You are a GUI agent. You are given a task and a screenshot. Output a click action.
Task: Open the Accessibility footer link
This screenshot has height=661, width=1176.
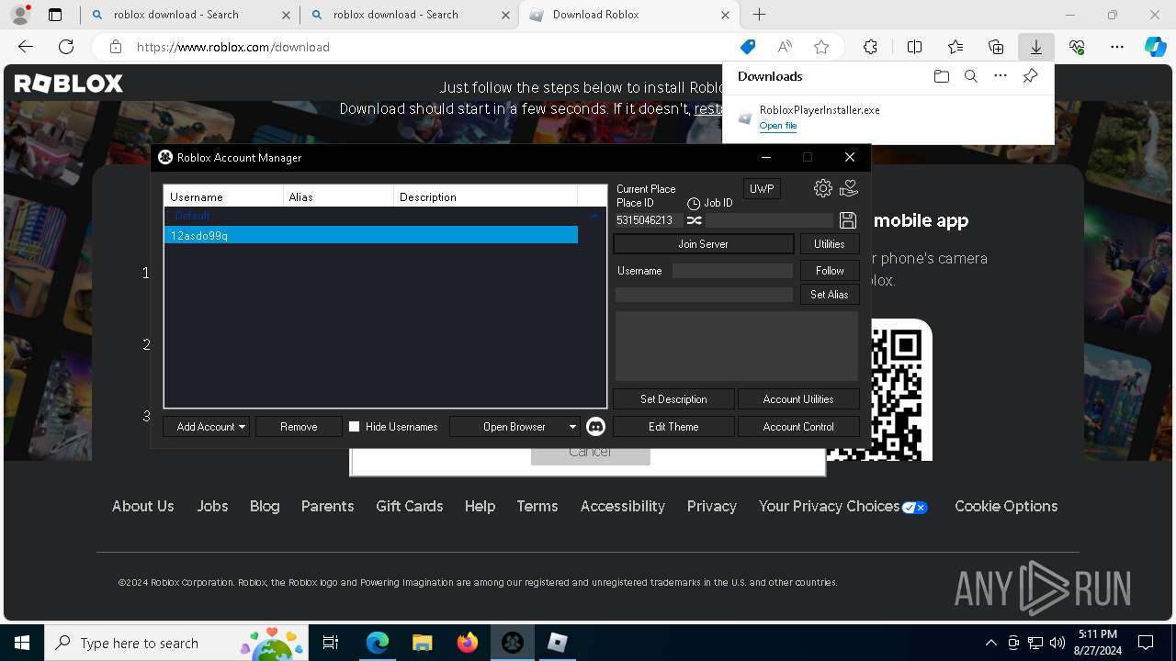point(623,507)
